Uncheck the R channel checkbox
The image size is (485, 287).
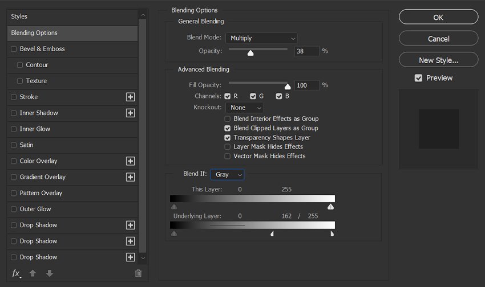click(x=227, y=96)
